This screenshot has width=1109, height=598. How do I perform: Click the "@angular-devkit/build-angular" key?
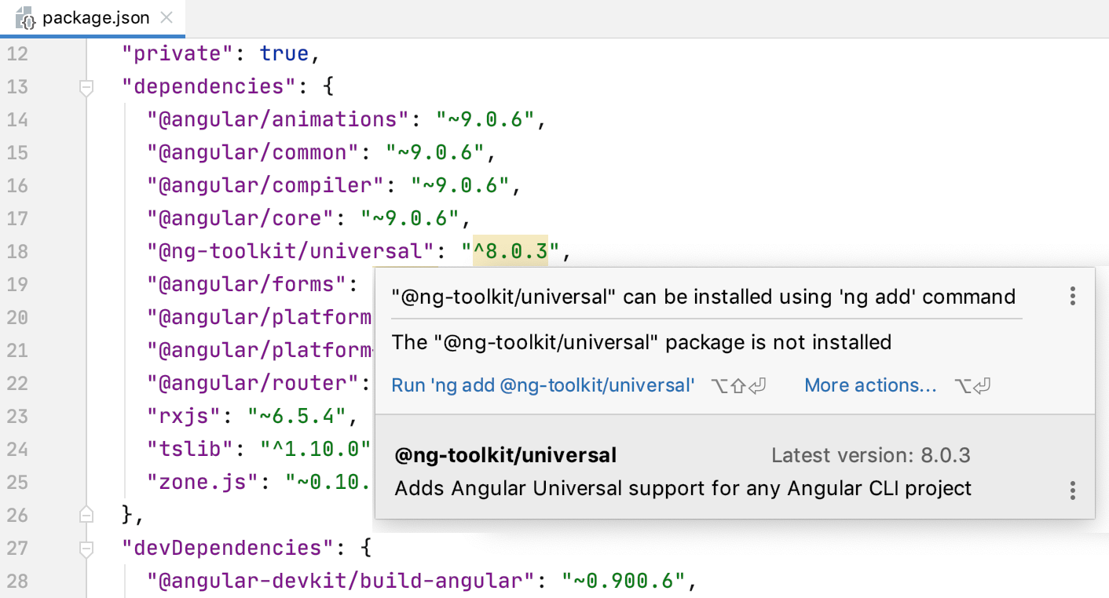point(340,581)
